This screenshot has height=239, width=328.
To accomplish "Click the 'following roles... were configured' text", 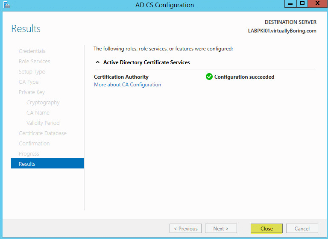I will 163,49.
